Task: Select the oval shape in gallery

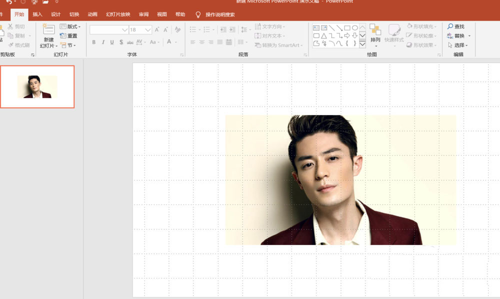Action: 355,28
